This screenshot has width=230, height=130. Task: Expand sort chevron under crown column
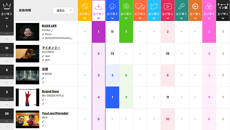pyautogui.click(x=7, y=18)
